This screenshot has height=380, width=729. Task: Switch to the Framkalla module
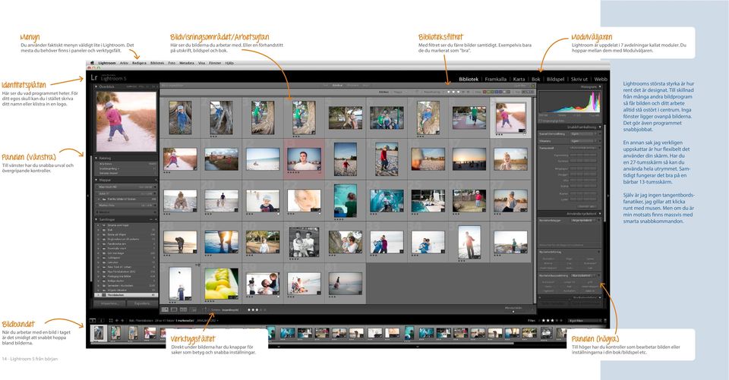[x=496, y=79]
